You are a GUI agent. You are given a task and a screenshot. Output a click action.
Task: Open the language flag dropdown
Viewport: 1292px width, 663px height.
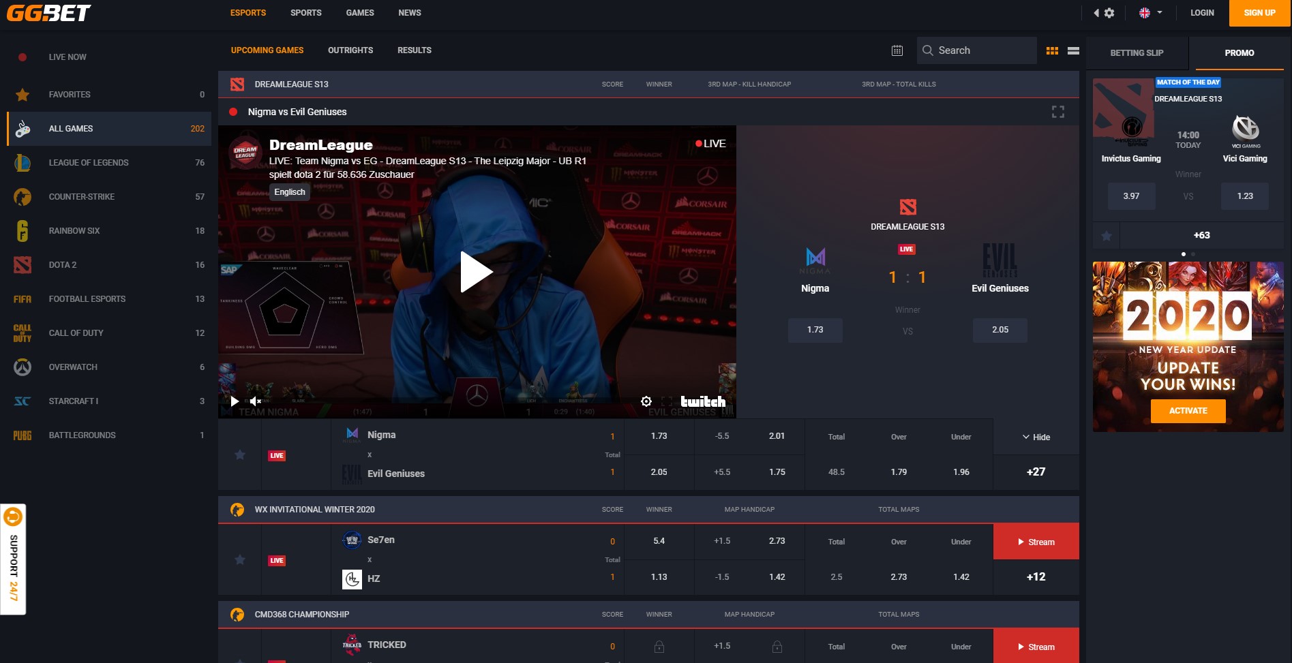(x=1150, y=13)
